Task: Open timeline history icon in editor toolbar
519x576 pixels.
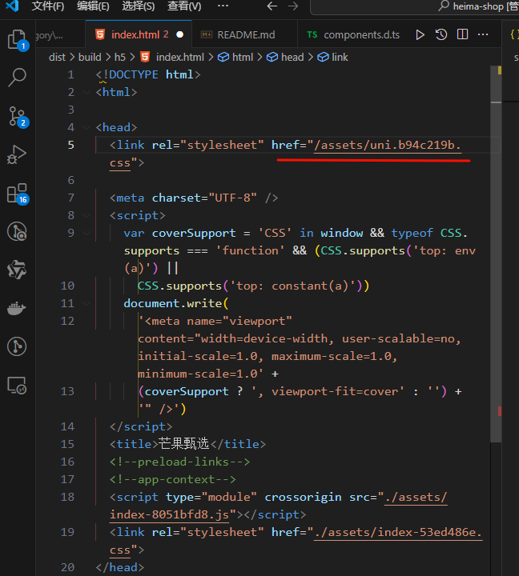Action: click(441, 35)
